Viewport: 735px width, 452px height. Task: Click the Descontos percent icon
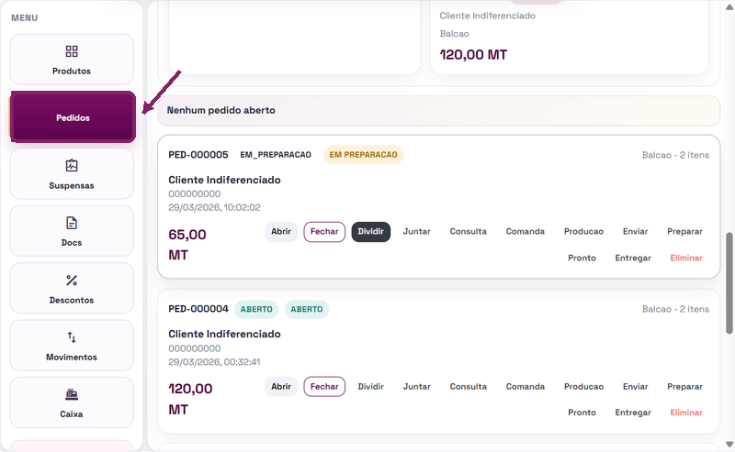pyautogui.click(x=72, y=281)
